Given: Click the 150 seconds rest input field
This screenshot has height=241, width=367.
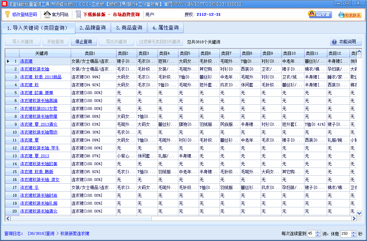Looking at the screenshot, I should click(x=345, y=234).
